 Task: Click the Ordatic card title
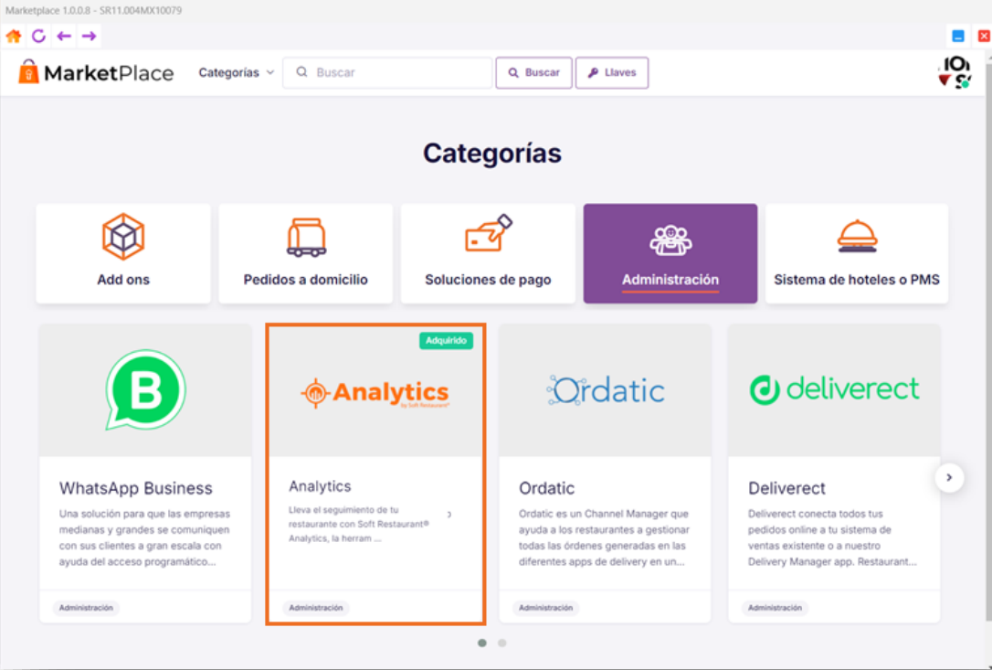[x=546, y=488]
